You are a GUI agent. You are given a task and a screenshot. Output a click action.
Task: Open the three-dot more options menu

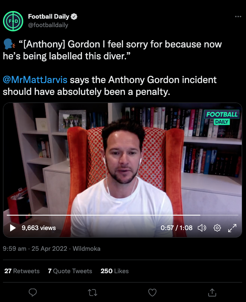click(x=238, y=17)
